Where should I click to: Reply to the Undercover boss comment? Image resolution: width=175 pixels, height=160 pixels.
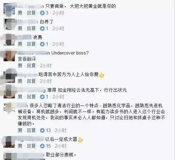(31, 65)
